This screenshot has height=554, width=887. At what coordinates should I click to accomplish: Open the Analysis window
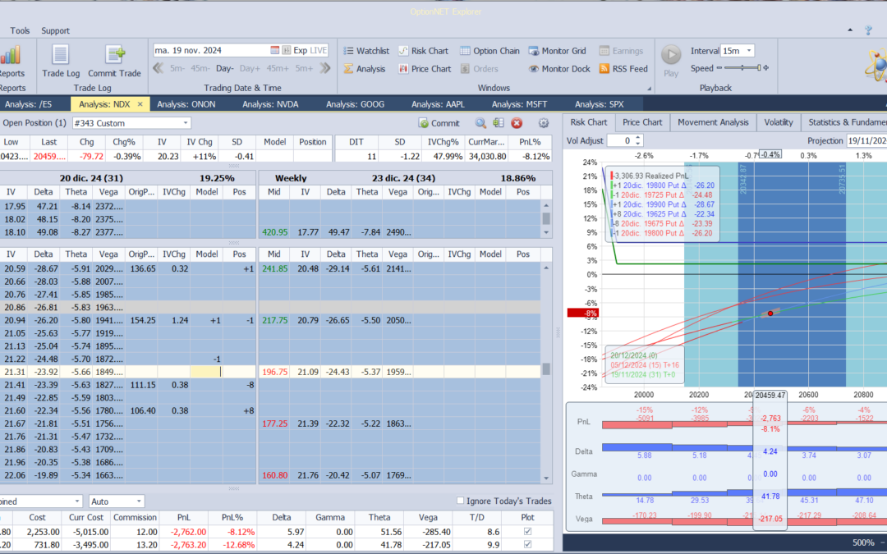click(x=365, y=69)
